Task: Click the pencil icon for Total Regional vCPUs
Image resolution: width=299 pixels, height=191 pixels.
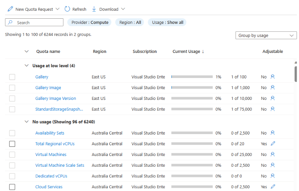Action: point(273,144)
